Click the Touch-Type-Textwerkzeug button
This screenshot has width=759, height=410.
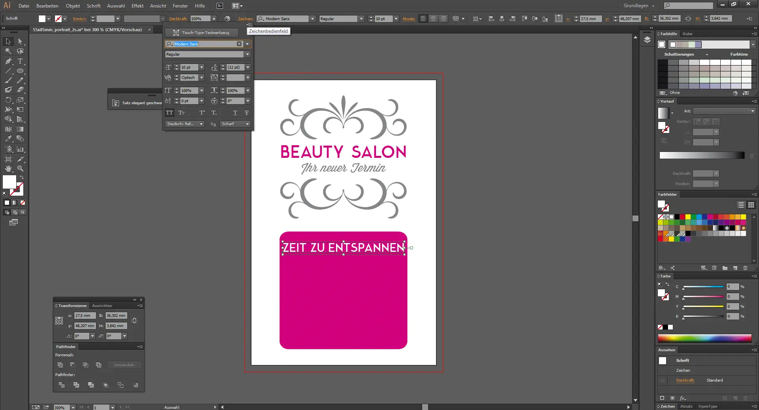click(202, 33)
